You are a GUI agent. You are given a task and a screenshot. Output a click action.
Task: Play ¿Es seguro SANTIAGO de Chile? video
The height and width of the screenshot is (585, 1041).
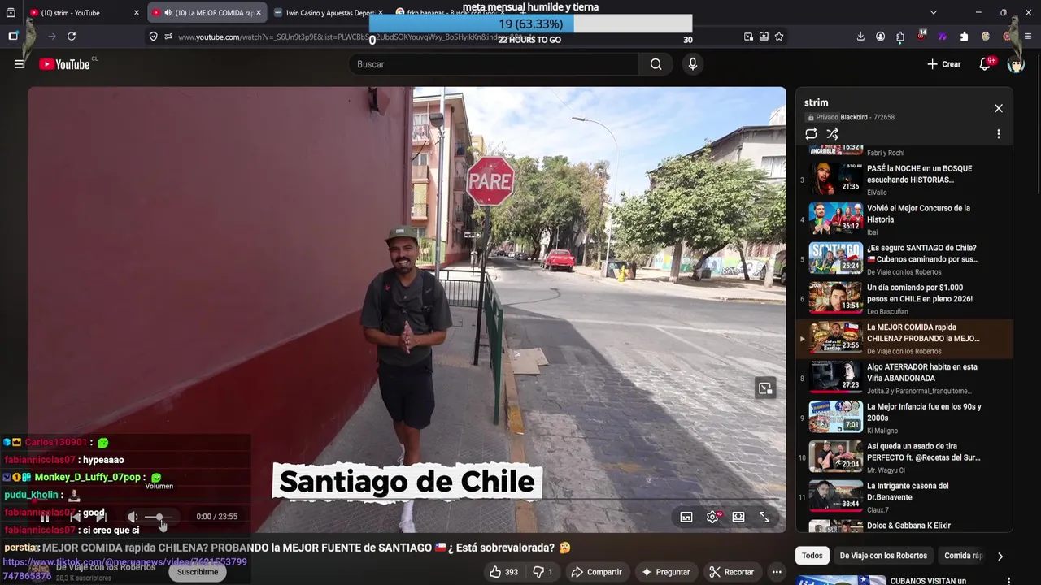(x=904, y=259)
